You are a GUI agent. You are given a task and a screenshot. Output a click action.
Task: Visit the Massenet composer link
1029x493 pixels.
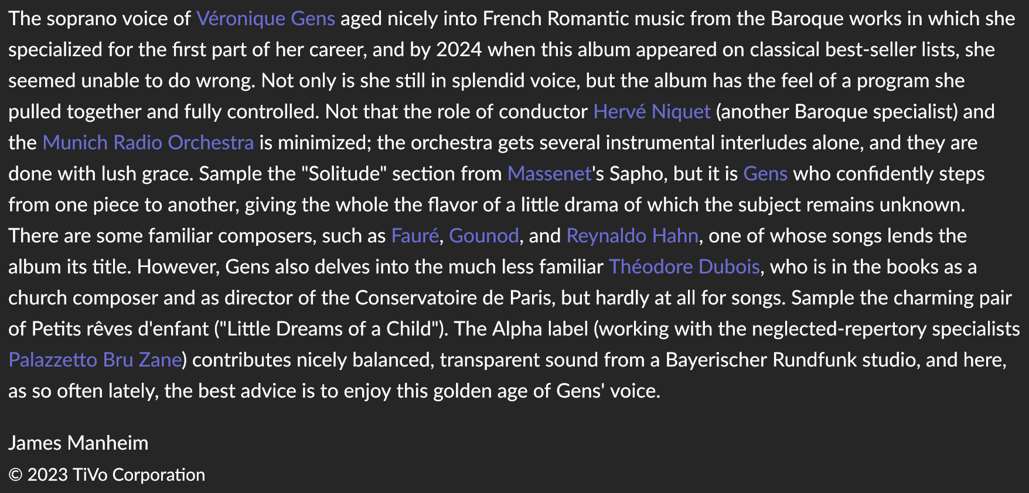click(550, 174)
